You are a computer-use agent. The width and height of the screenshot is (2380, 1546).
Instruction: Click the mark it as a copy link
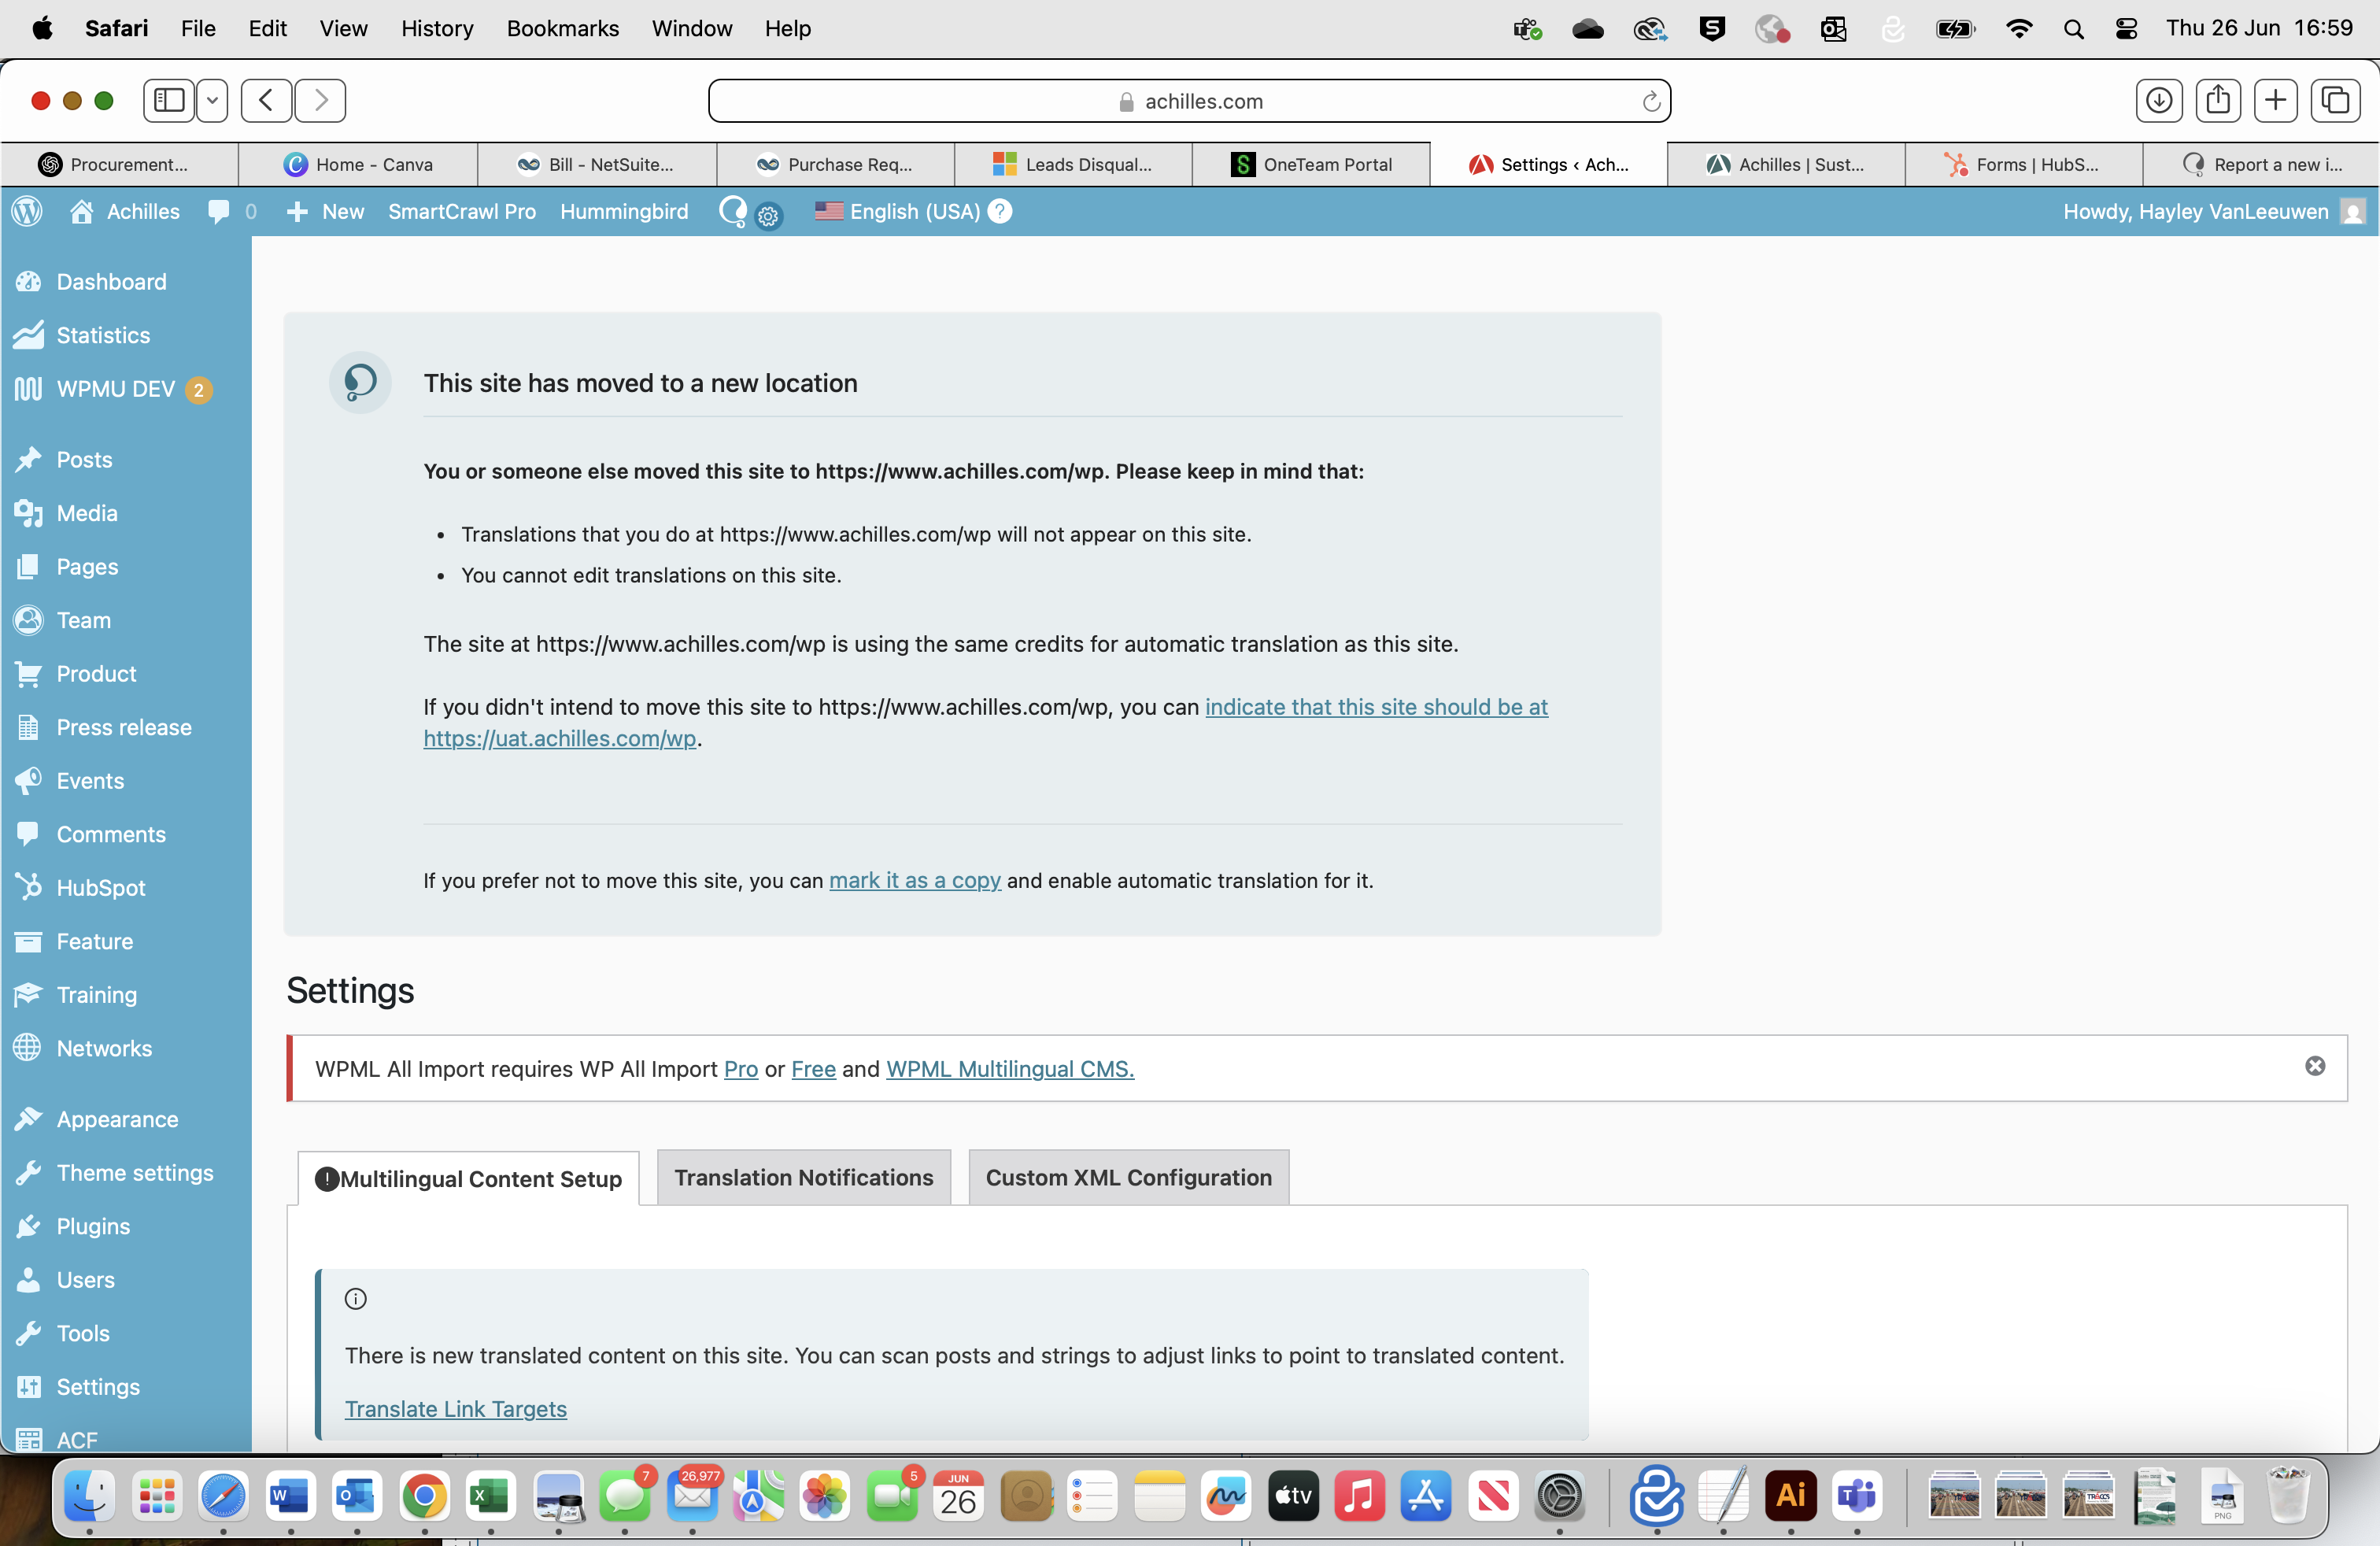[x=915, y=880]
